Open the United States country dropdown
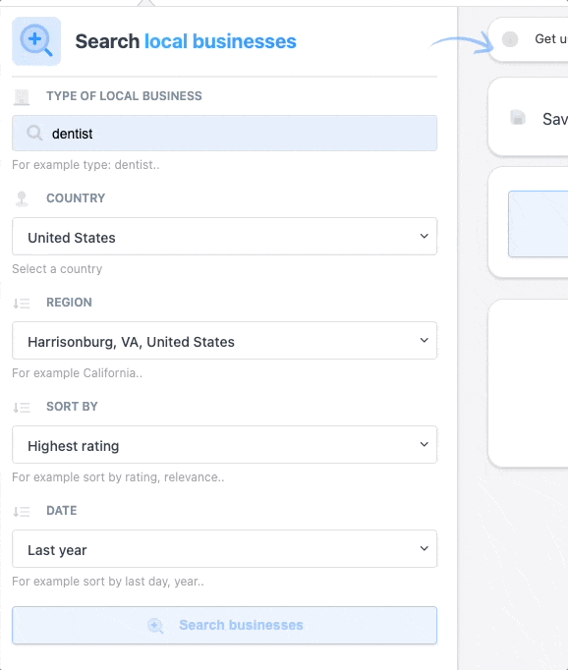Screen dimensions: 568x670 [224, 237]
